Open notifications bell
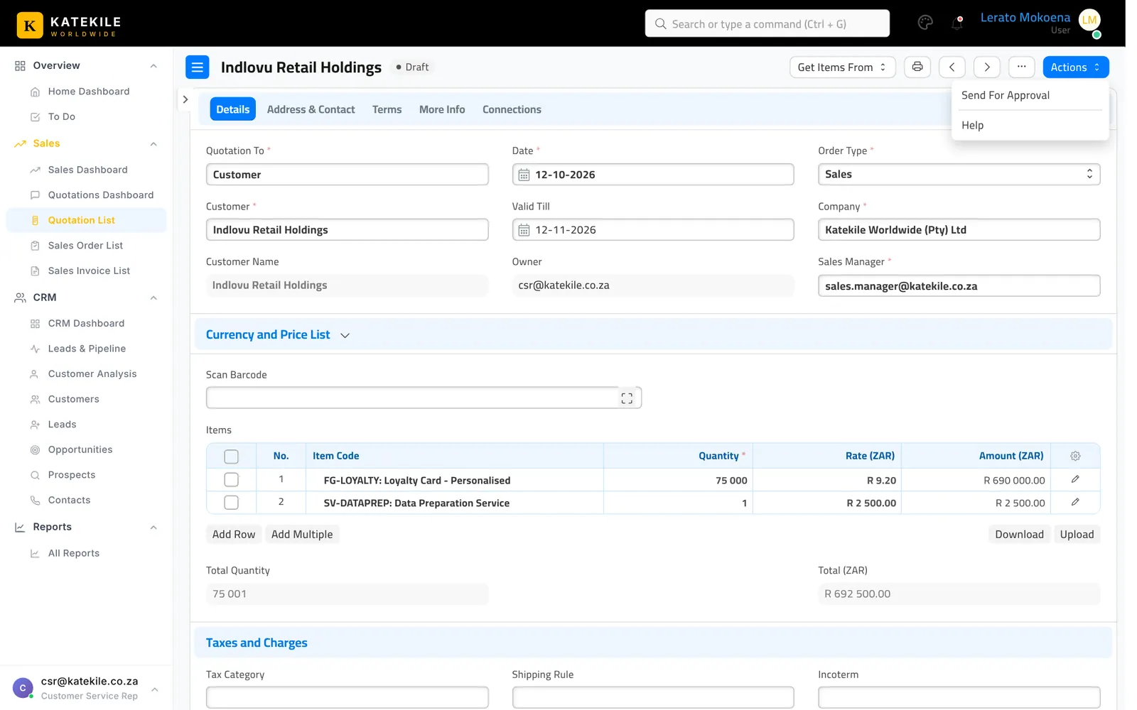Image resolution: width=1137 pixels, height=710 pixels. tap(957, 23)
